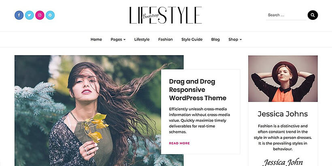Screen dimensions: 332x166
Task: Open the Facebook social icon
Action: coord(19,15)
